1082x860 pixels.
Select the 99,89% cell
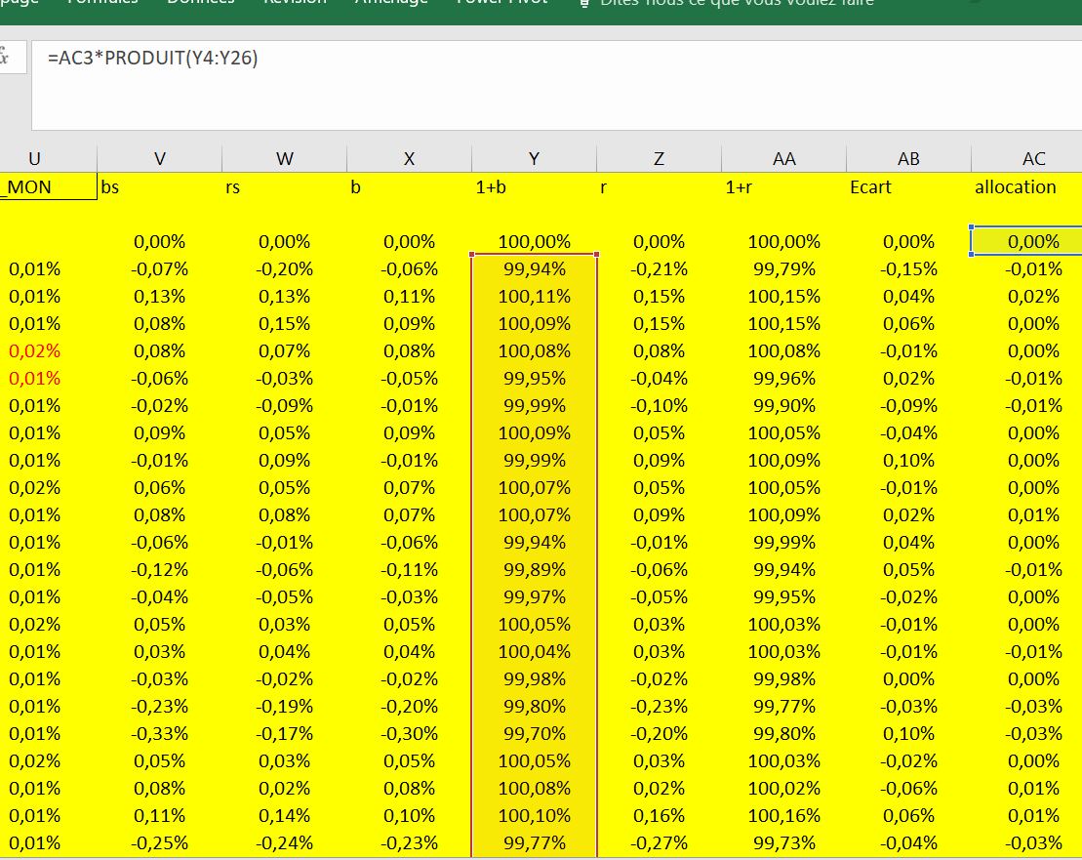point(534,569)
